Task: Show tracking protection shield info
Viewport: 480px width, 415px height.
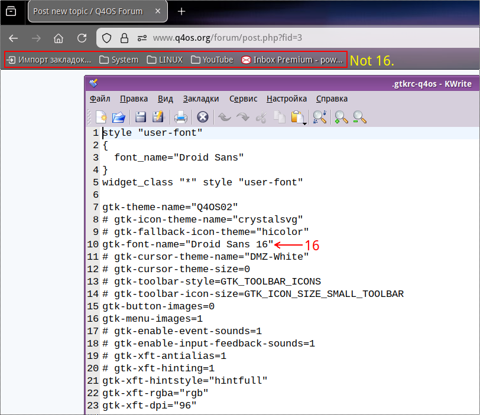Action: [106, 38]
